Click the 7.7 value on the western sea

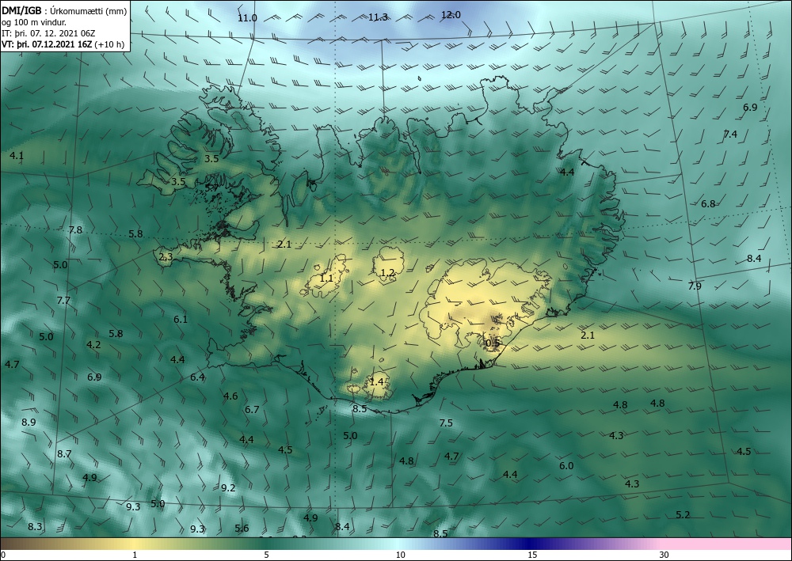[x=63, y=301]
